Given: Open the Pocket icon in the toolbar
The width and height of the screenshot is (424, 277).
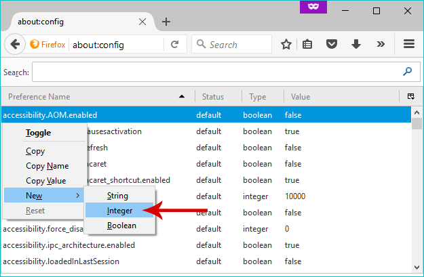Looking at the screenshot, I should (x=332, y=45).
